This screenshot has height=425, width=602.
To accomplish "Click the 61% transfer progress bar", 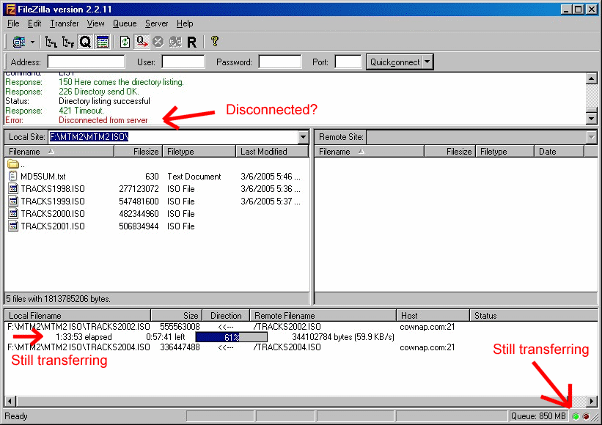I will click(231, 337).
